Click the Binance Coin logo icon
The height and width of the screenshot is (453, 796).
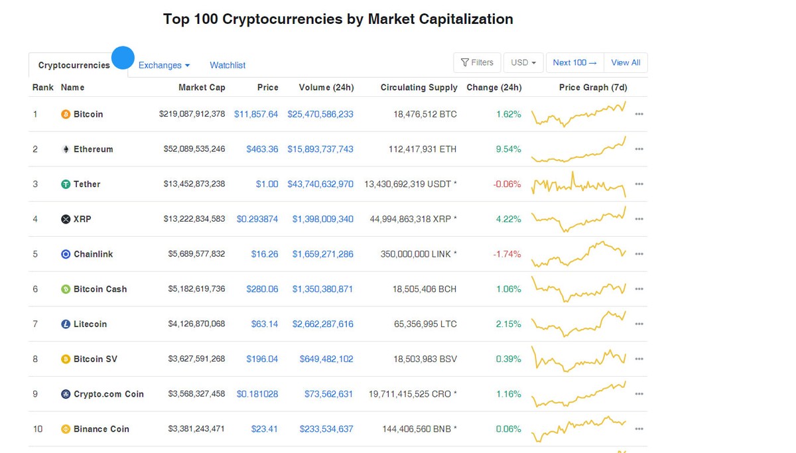(x=66, y=428)
